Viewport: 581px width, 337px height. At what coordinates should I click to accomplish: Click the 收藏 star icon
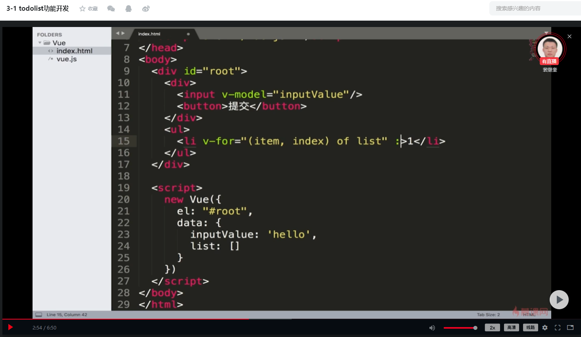pyautogui.click(x=83, y=9)
